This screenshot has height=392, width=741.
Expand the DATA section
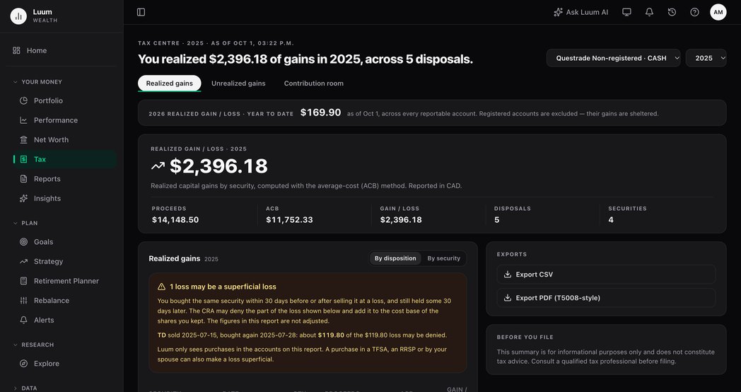[x=25, y=388]
